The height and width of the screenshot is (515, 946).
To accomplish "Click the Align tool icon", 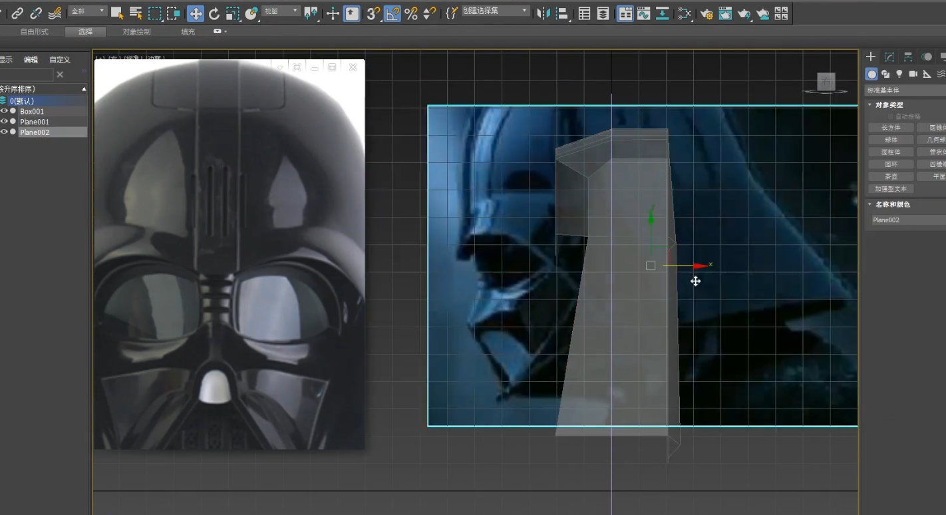I will click(x=562, y=13).
